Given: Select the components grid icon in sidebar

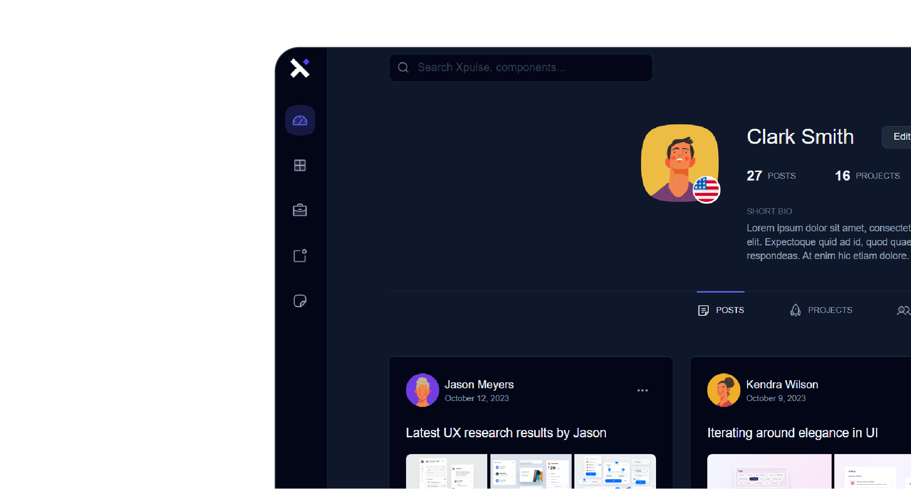Looking at the screenshot, I should pos(299,165).
